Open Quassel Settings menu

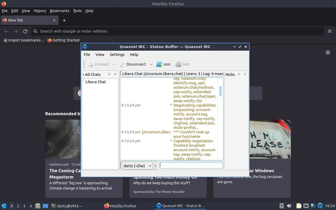pyautogui.click(x=117, y=55)
